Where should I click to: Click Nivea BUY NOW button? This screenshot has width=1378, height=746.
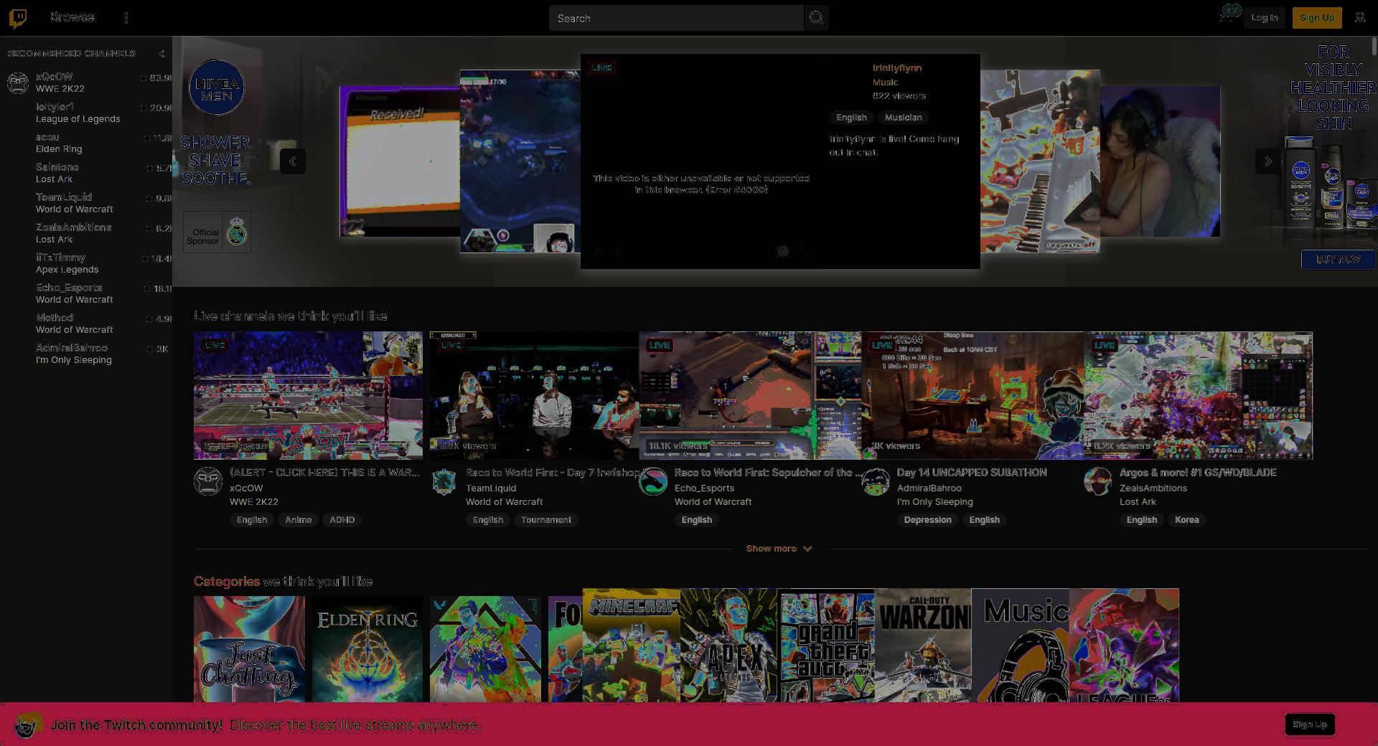coord(1338,260)
